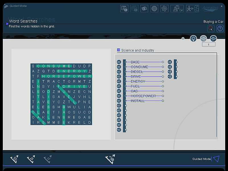228x171 pixels.
Task: Open the help question mark icon
Action: coord(220,28)
